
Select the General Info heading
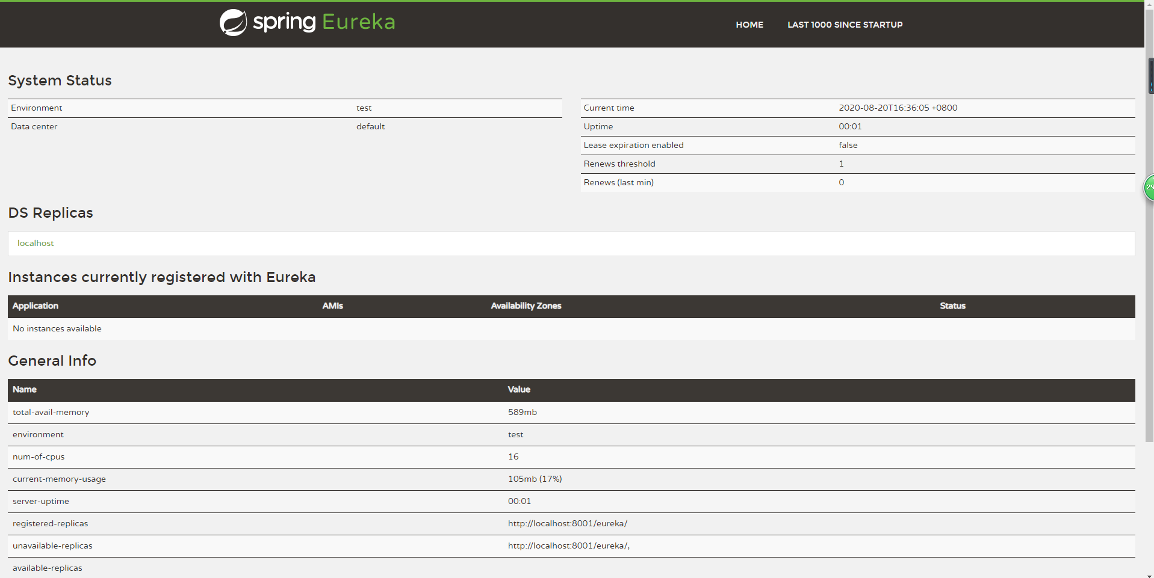coord(52,361)
